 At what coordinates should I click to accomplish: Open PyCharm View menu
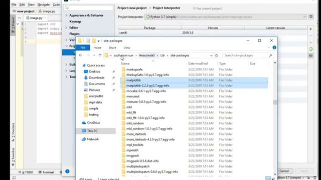[x=31, y=4]
